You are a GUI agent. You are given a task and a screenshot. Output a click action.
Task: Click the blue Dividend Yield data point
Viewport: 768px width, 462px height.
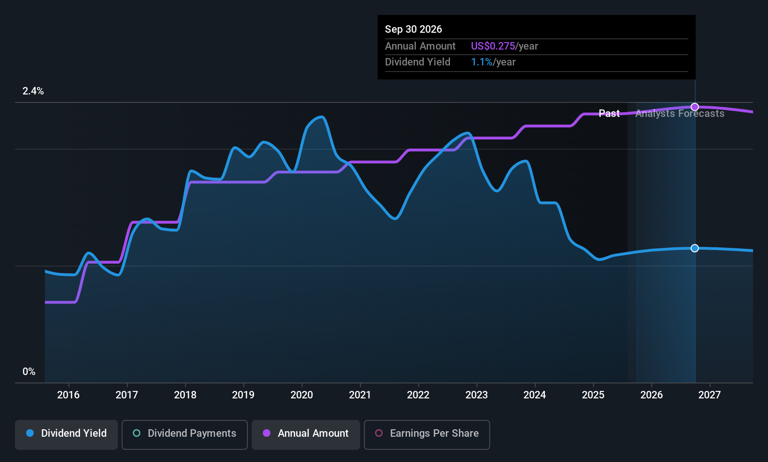[x=695, y=248]
